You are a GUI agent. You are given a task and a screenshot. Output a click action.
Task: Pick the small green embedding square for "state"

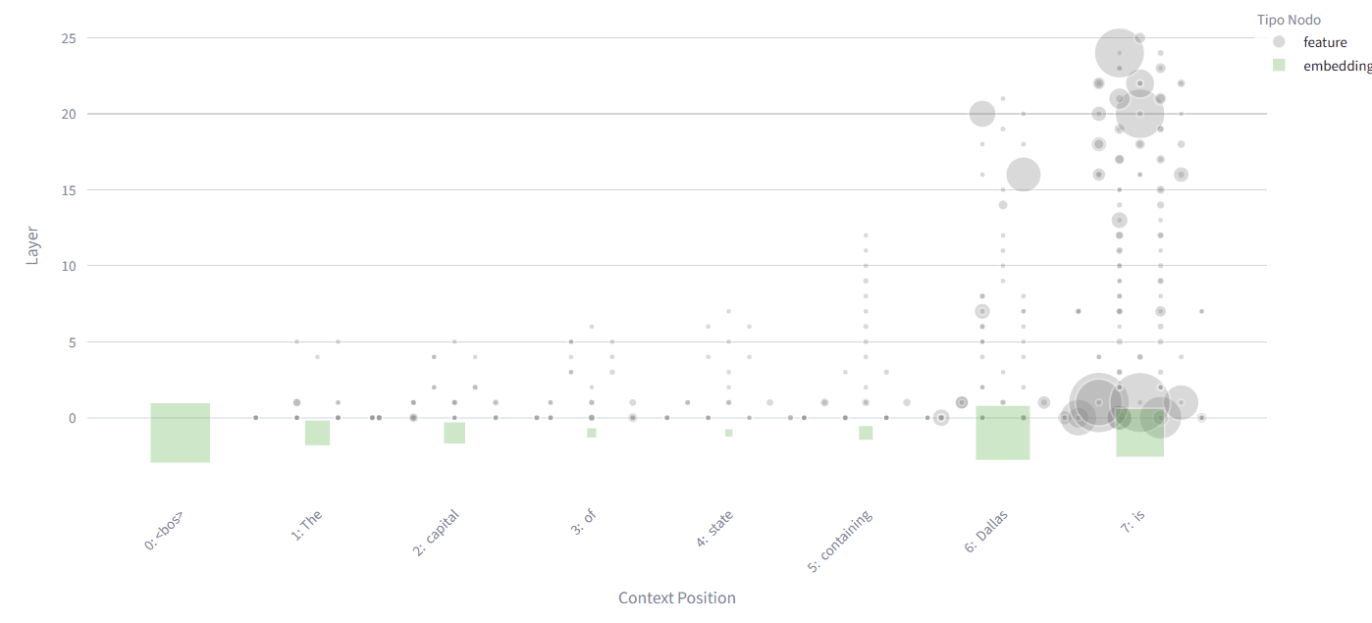pos(728,433)
